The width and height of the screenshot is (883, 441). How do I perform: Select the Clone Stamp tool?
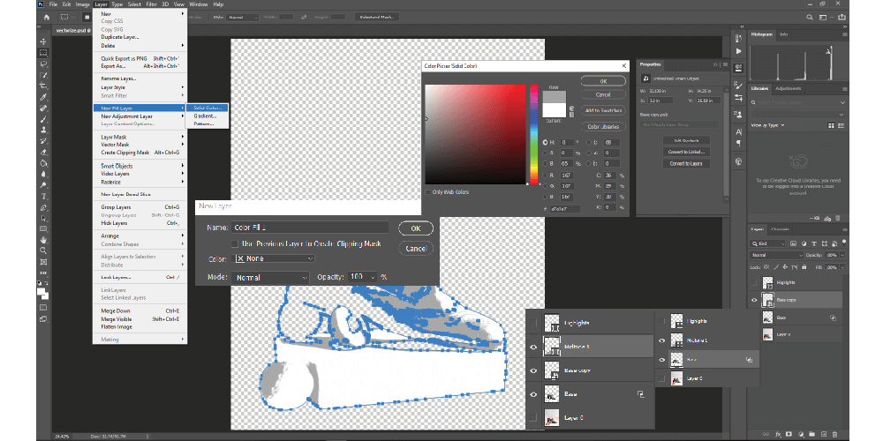(43, 130)
